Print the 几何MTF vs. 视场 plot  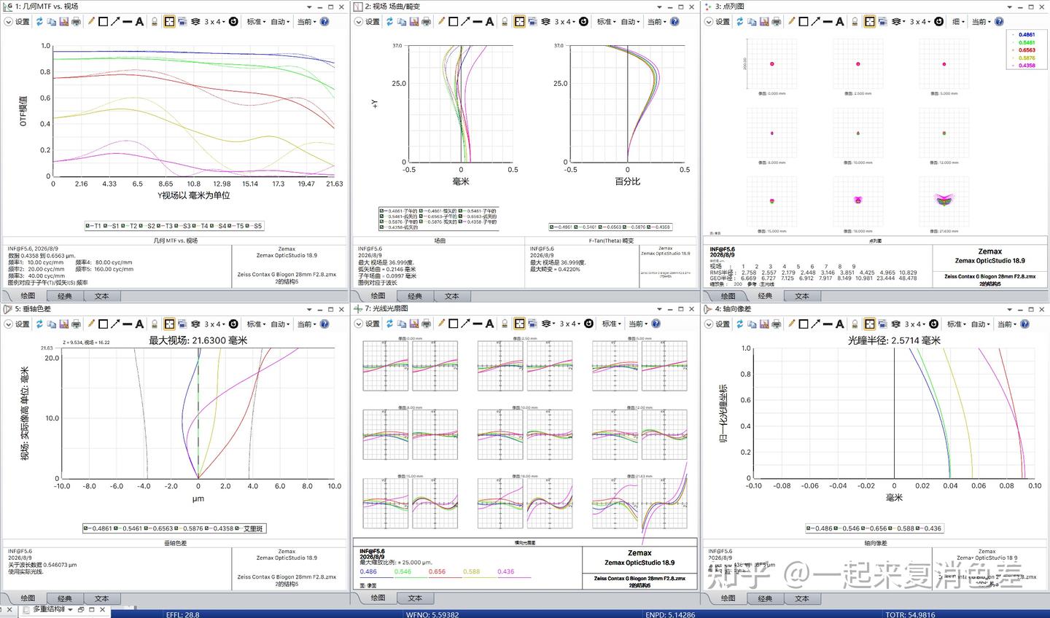click(x=76, y=22)
